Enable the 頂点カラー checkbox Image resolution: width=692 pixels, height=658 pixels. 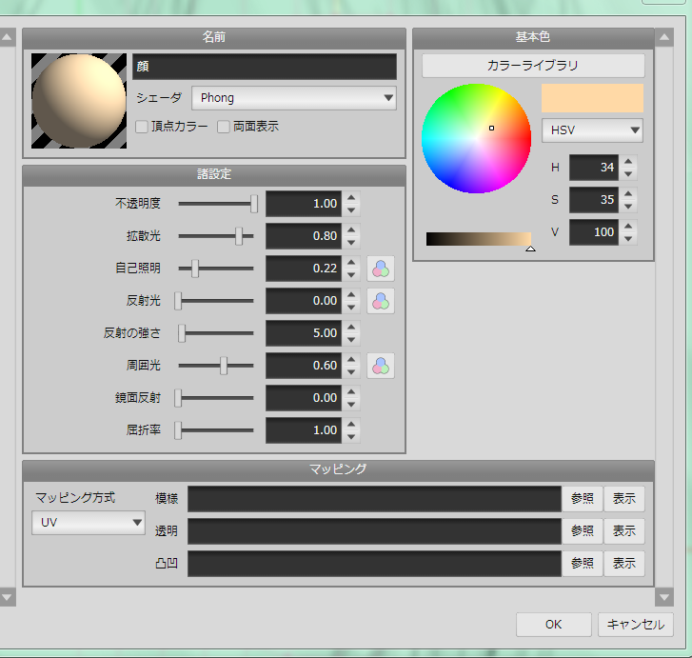click(x=142, y=126)
